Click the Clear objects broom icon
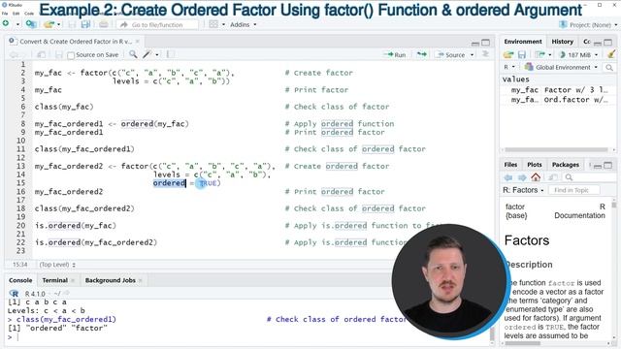The image size is (621, 349). tap(611, 54)
